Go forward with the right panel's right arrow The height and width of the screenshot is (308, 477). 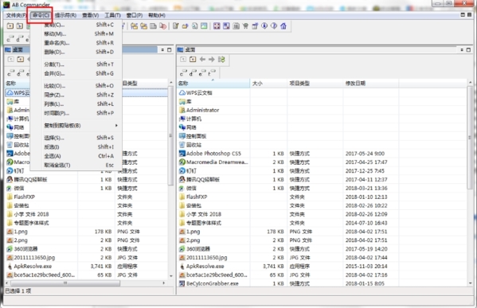pyautogui.click(x=212, y=59)
